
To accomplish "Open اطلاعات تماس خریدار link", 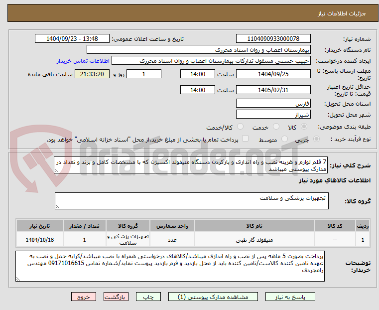I will tap(83, 61).
